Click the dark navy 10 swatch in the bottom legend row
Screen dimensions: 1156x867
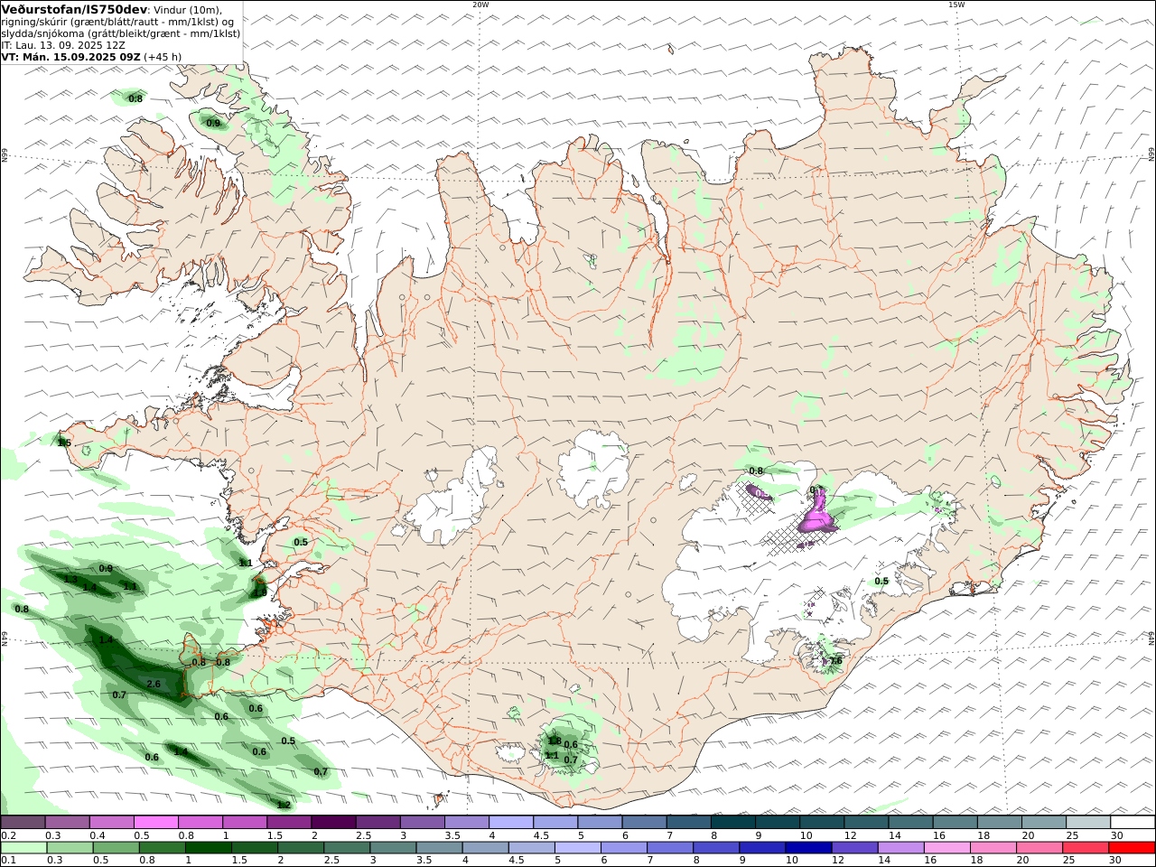[808, 848]
